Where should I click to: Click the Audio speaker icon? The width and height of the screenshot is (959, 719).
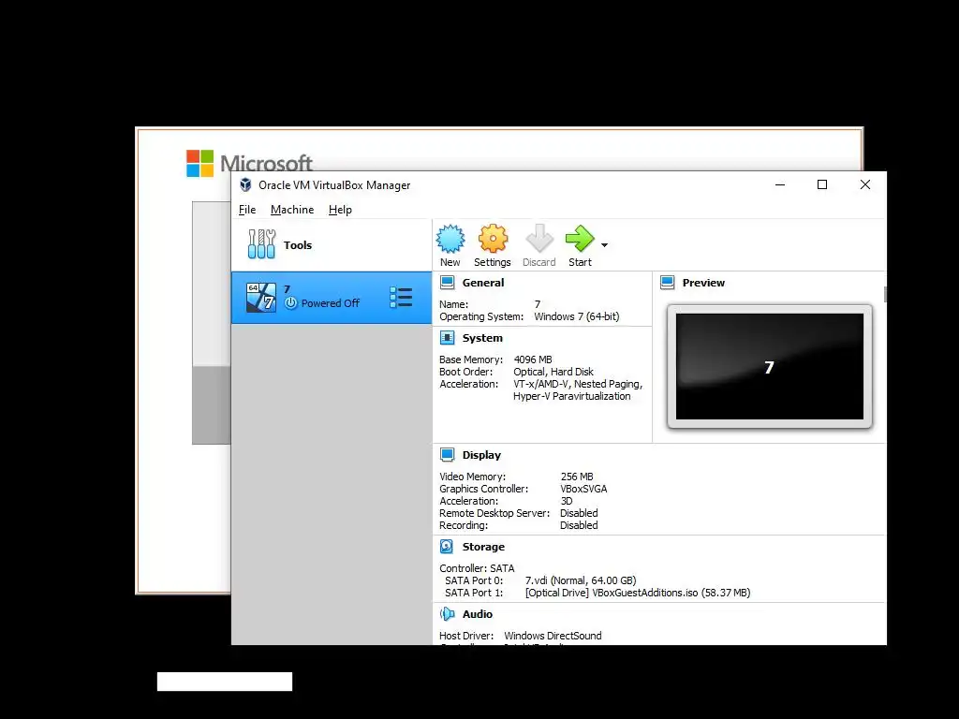pyautogui.click(x=447, y=614)
